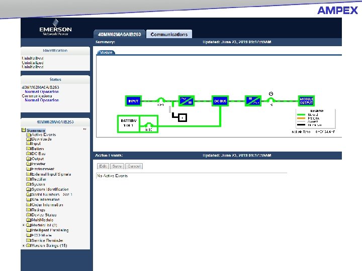Click the Identification panel header
The height and width of the screenshot is (271, 362).
[x=55, y=51]
